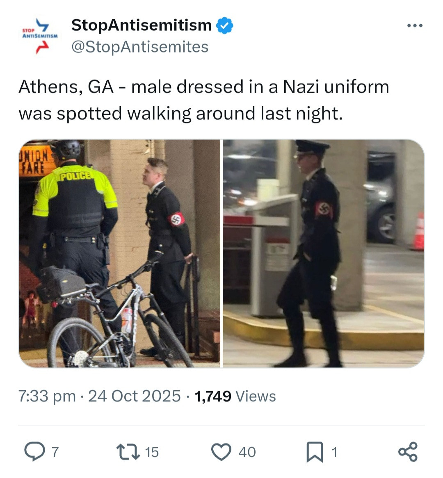View the 1,749 Views analytics
The height and width of the screenshot is (478, 443).
[235, 396]
